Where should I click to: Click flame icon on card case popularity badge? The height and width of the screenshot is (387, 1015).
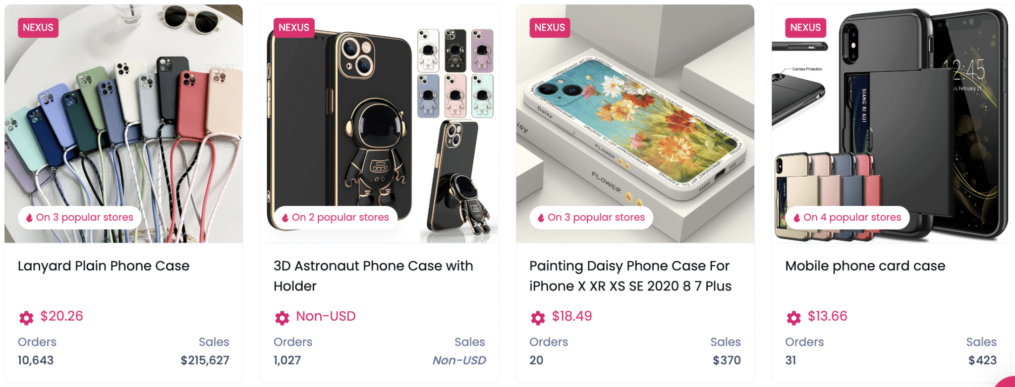click(x=796, y=218)
